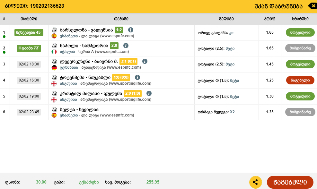Click თარიღი column header
The height and width of the screenshot is (189, 317).
tap(29, 19)
